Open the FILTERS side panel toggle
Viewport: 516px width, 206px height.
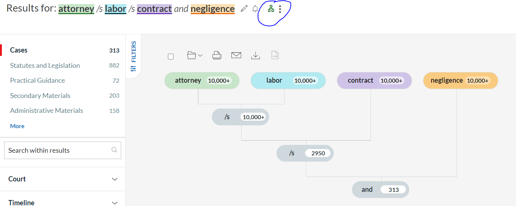(x=133, y=56)
